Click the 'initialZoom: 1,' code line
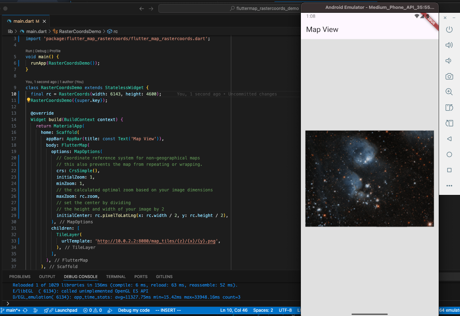 [x=76, y=177]
